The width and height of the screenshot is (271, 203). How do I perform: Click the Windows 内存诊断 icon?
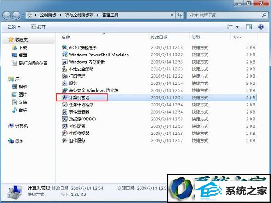(65, 62)
